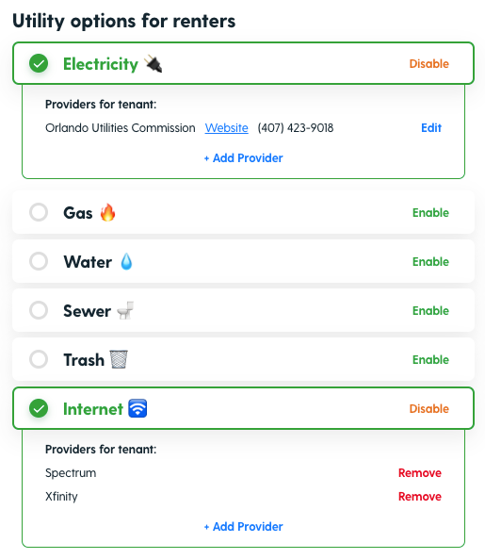Click the water droplet icon
The image size is (485, 559).
coord(126,261)
